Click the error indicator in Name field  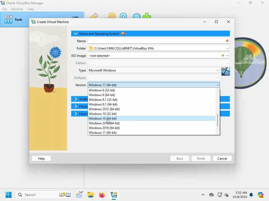227,41
